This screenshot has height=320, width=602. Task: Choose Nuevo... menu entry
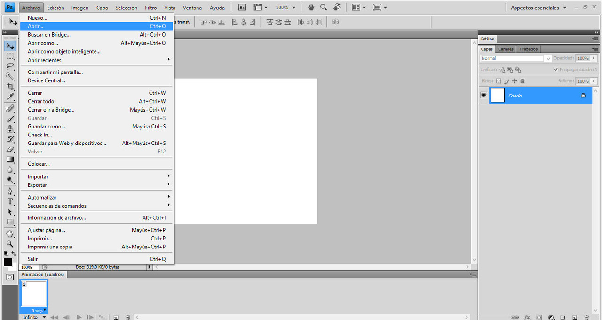pyautogui.click(x=97, y=18)
